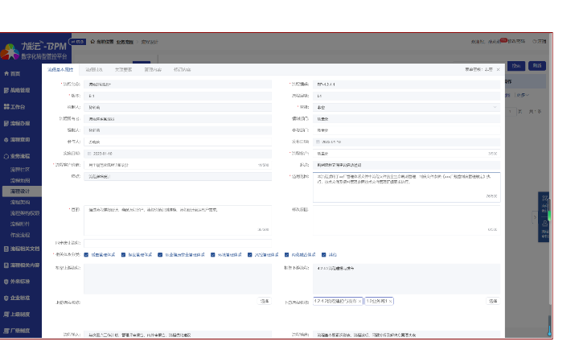Click the BPM platform logo
The image size is (579, 362).
point(34,51)
